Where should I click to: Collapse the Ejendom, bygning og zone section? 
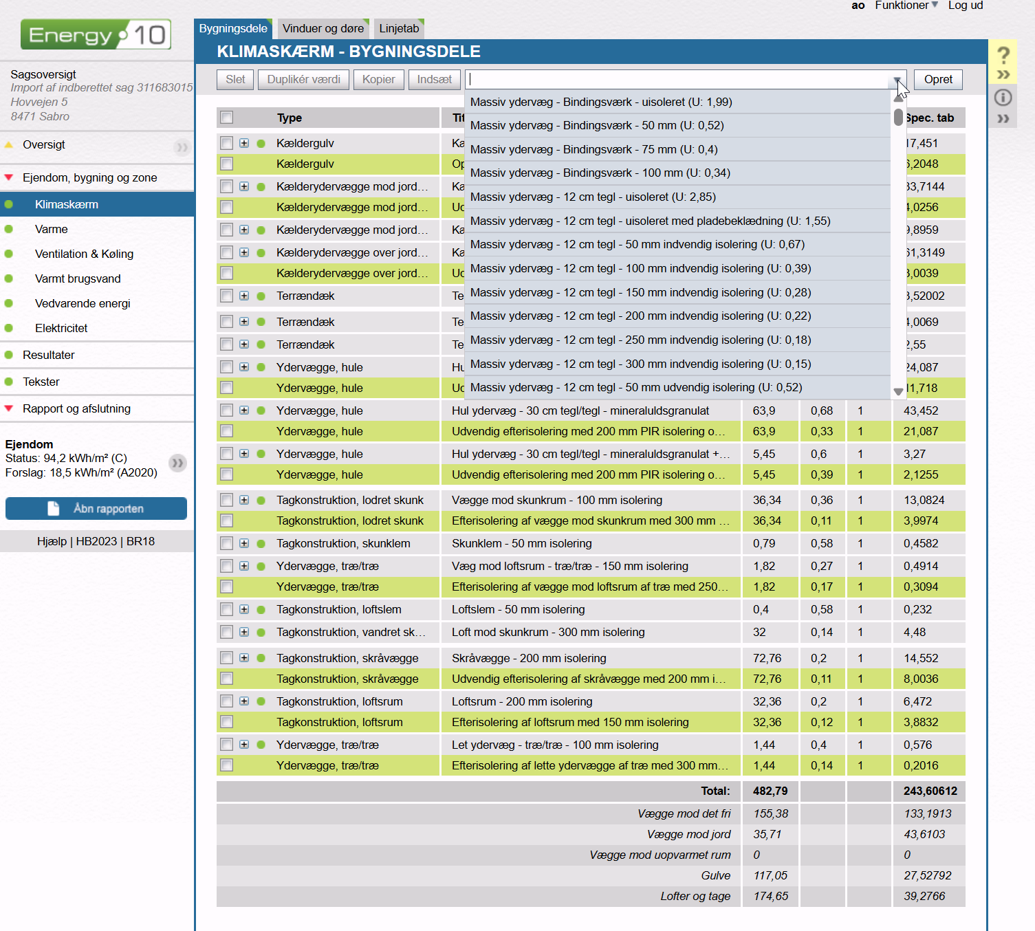coord(9,177)
